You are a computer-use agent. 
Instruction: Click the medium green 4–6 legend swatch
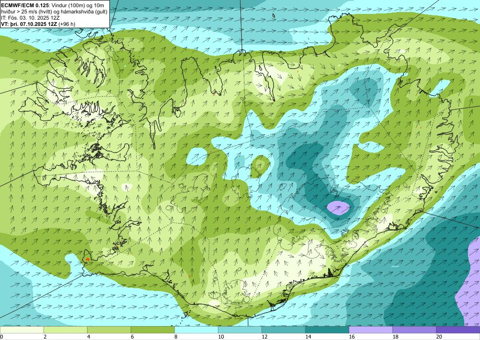tap(109, 330)
